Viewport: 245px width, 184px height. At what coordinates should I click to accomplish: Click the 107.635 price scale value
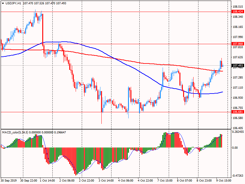pos(238,57)
